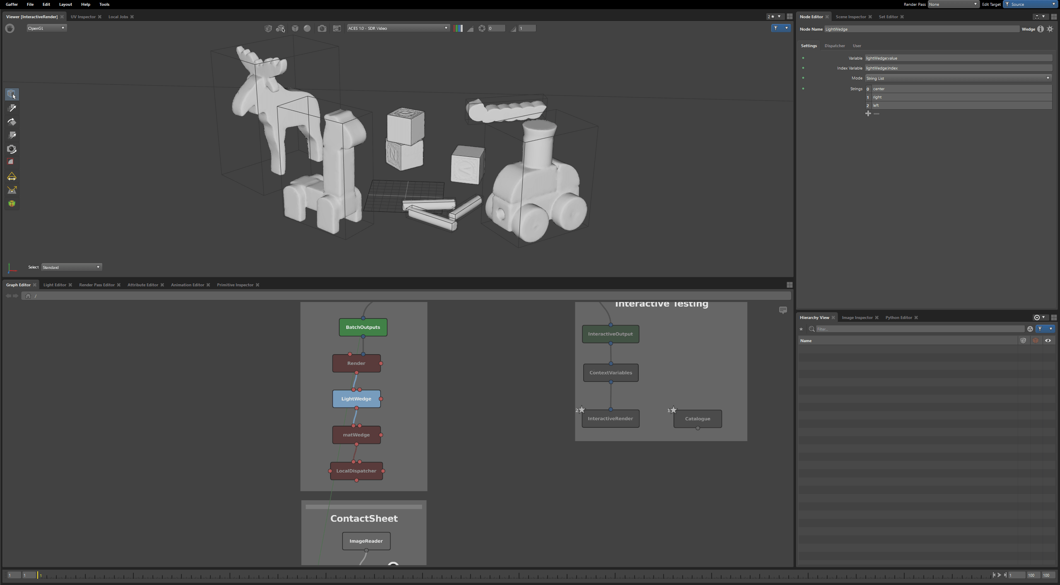This screenshot has width=1060, height=585.
Task: Open the viewer focus node star dropdown
Action: (775, 17)
